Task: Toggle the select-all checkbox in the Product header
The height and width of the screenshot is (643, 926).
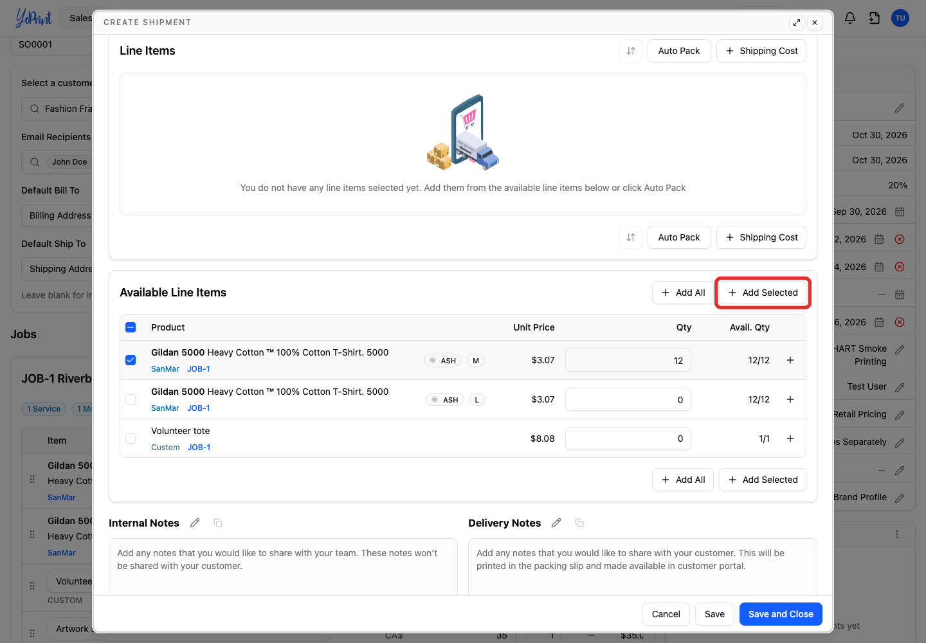Action: (131, 327)
